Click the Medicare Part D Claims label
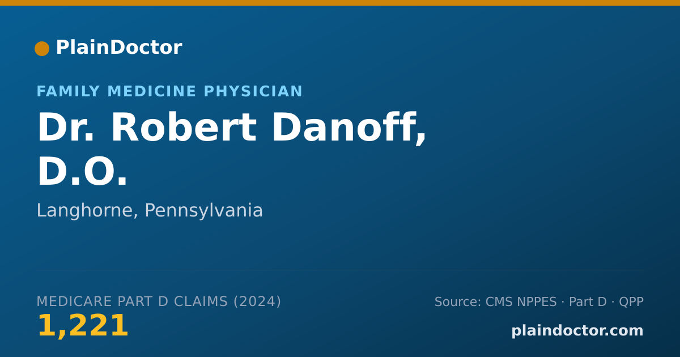This screenshot has width=680, height=357. click(x=133, y=302)
